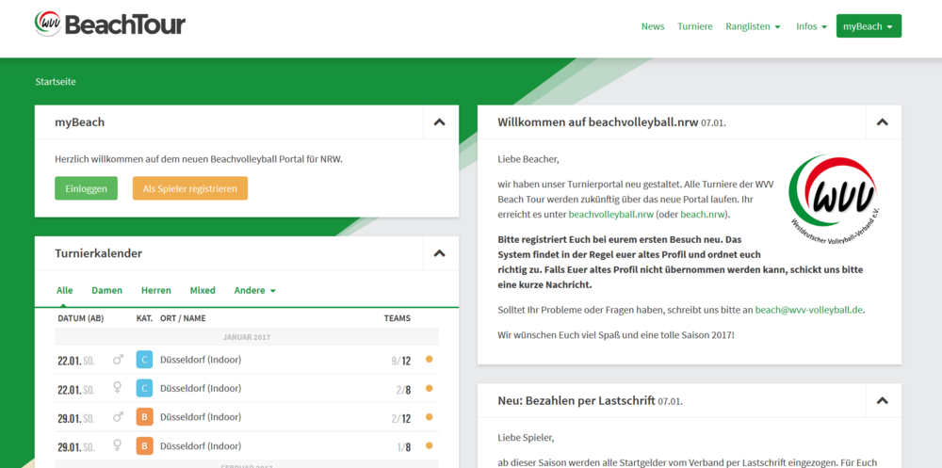Click the 2/8 teams count

click(x=404, y=389)
